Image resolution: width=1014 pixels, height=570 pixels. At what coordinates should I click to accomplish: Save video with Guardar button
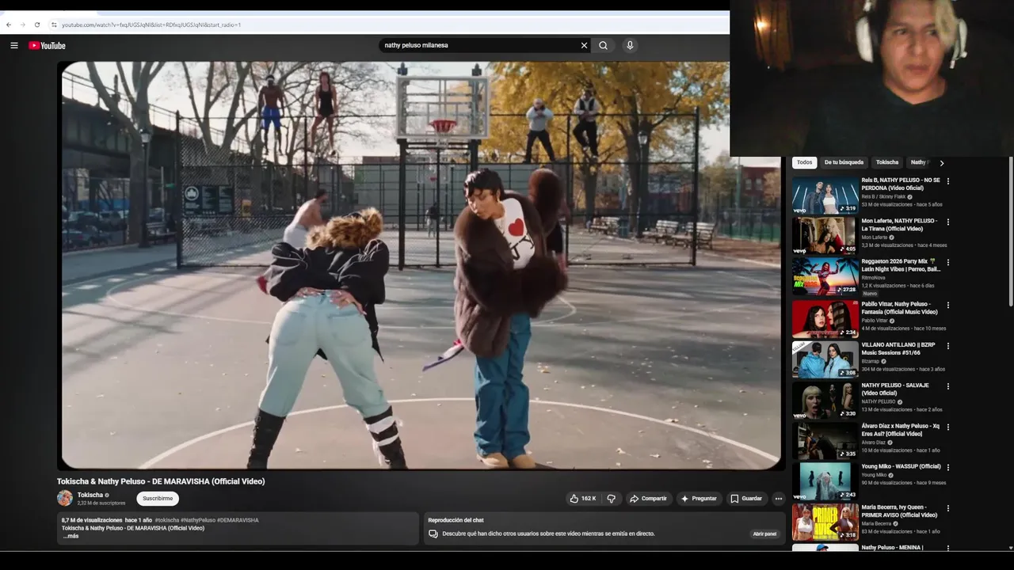coord(746,499)
